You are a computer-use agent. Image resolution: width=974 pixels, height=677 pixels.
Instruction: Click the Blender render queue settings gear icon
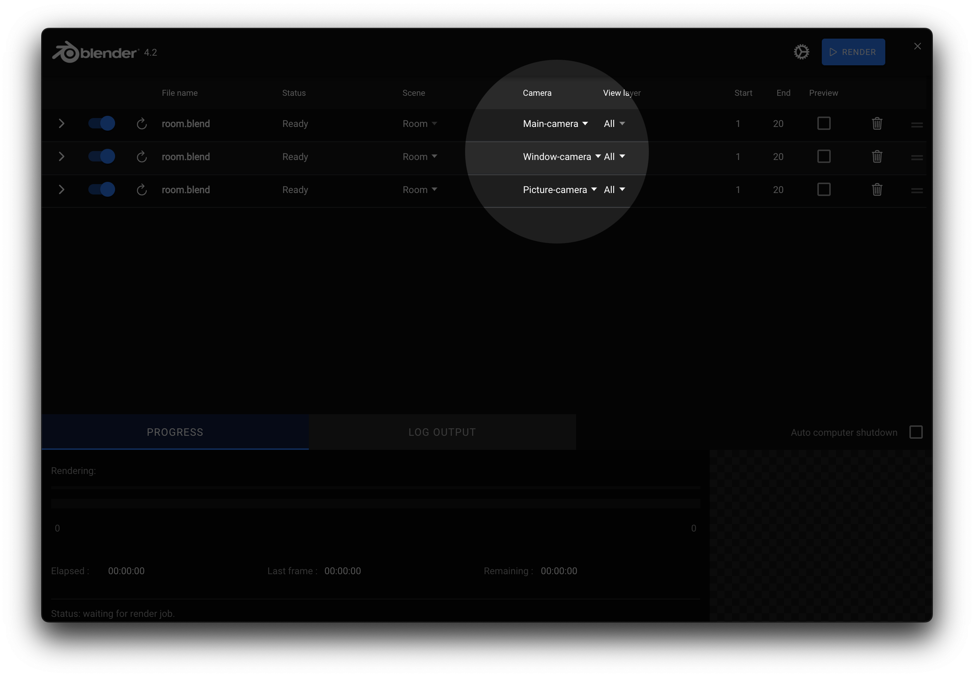(x=802, y=51)
